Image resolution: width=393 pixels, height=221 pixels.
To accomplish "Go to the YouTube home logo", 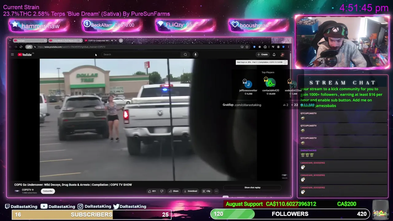I will click(25, 55).
